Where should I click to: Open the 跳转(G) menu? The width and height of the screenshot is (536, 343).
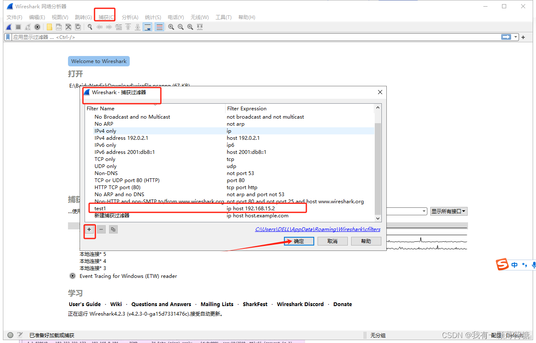(x=83, y=17)
